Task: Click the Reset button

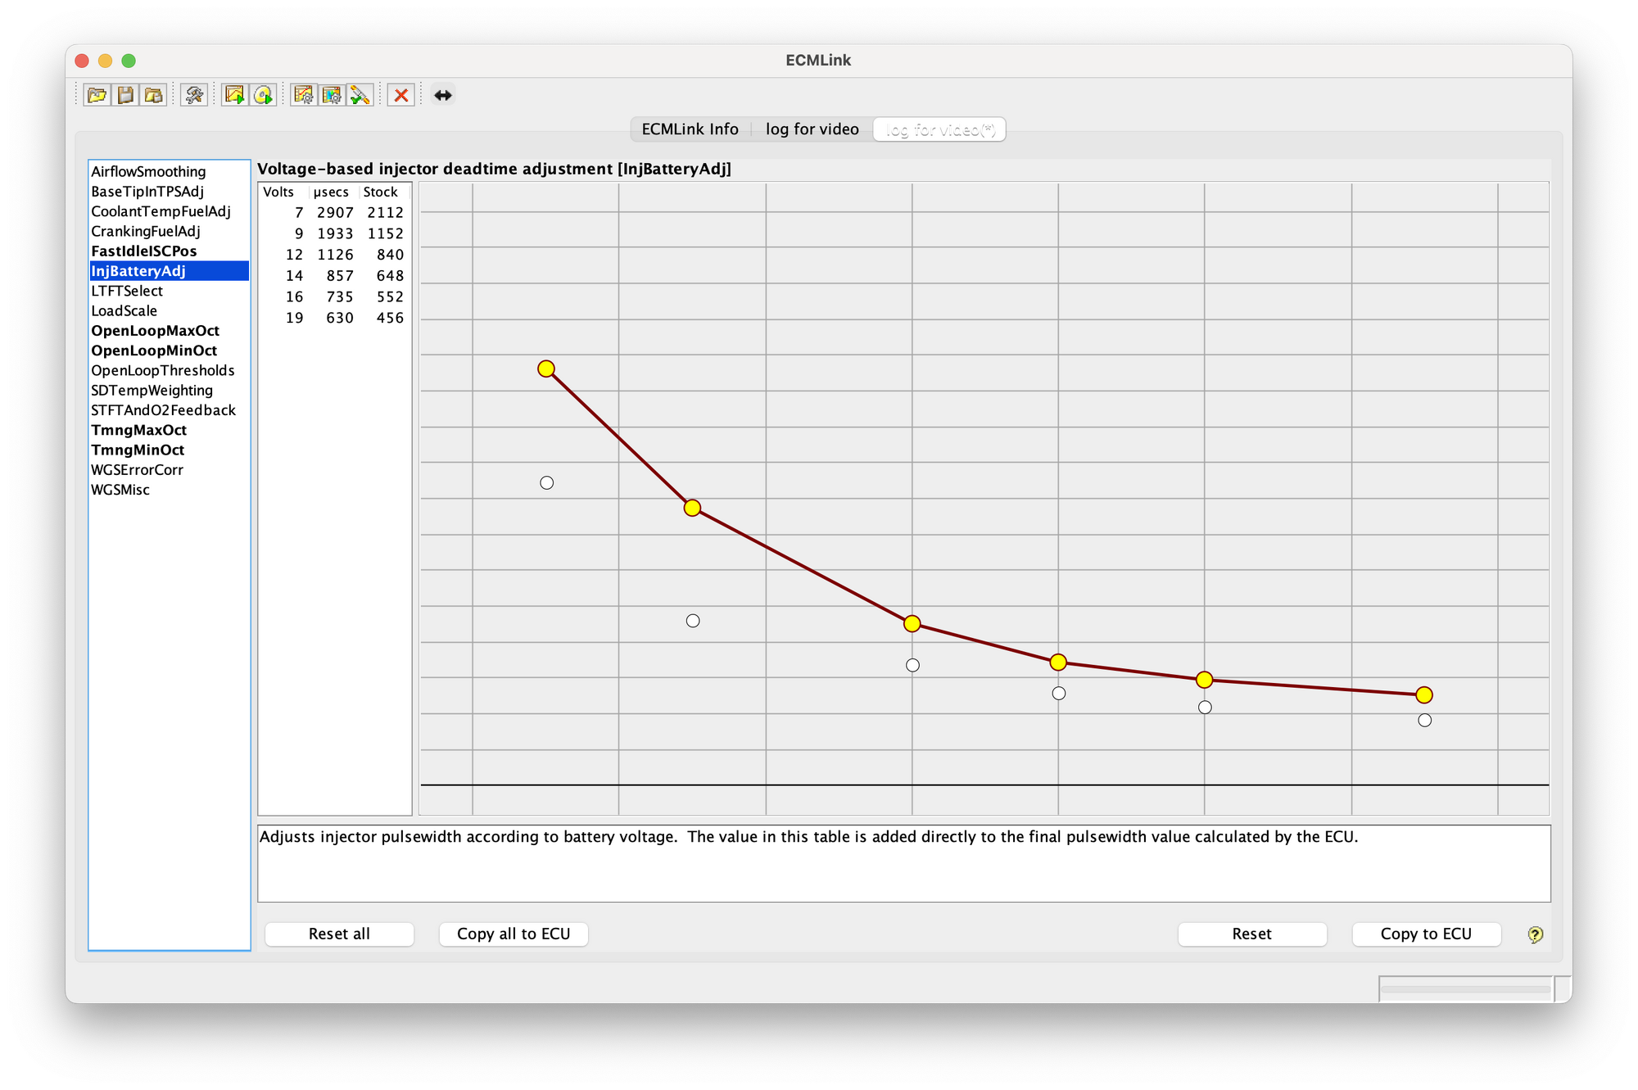Action: click(1252, 934)
